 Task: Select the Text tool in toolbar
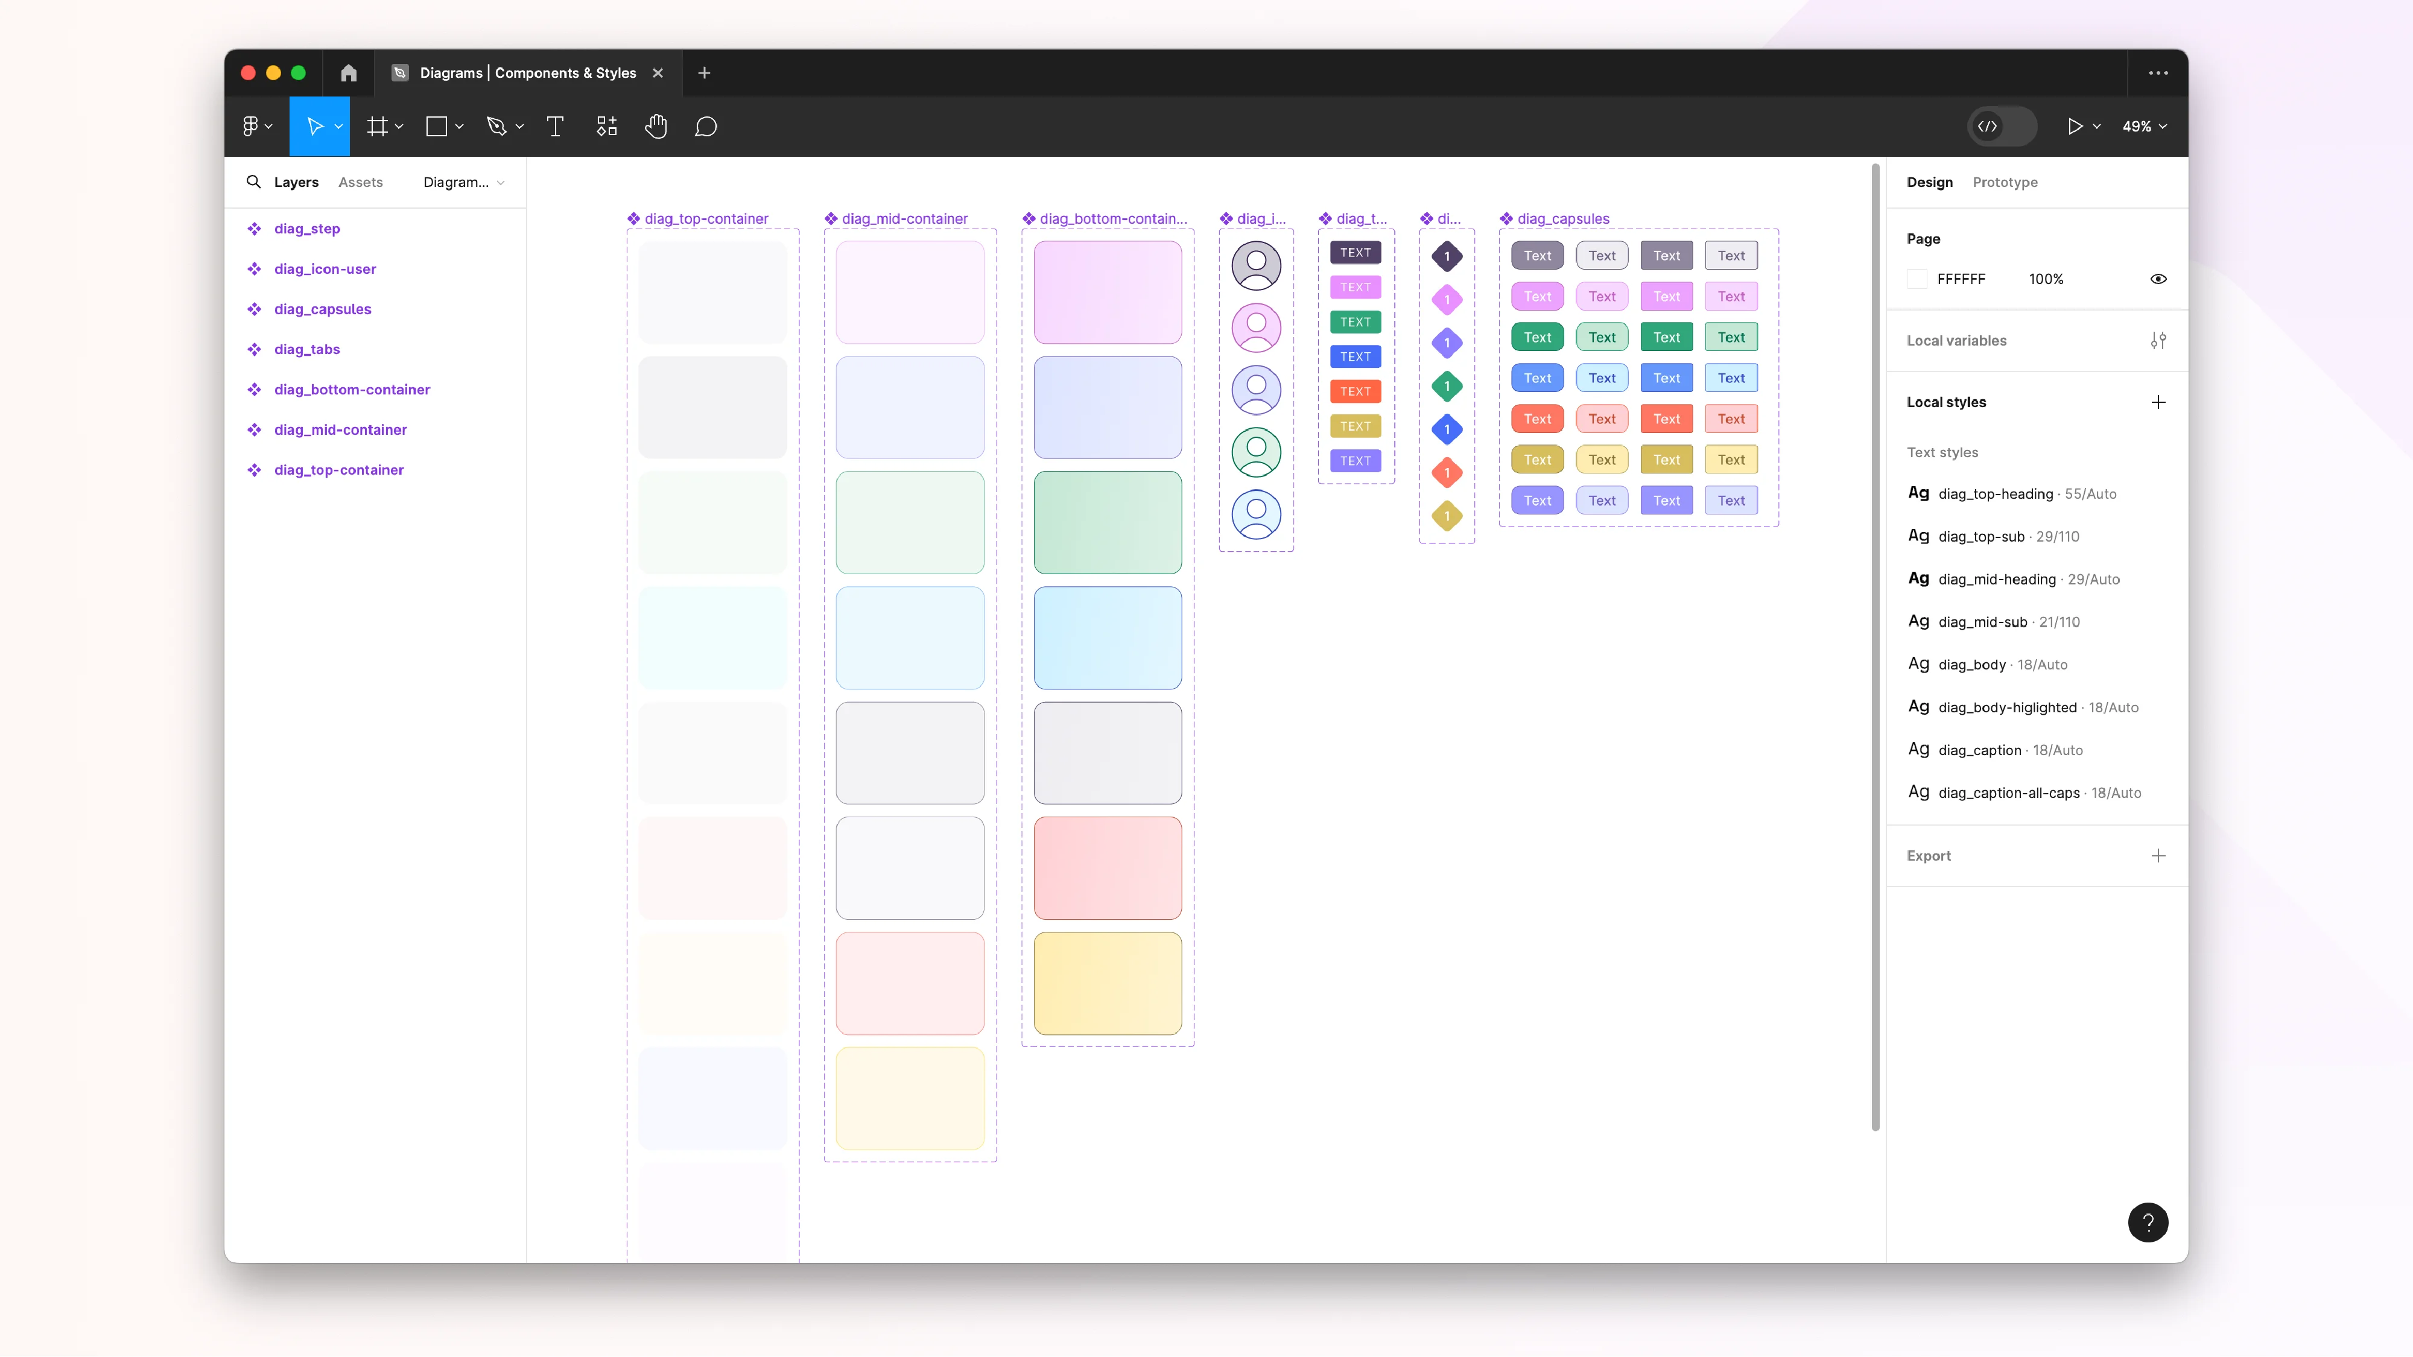[x=554, y=127]
